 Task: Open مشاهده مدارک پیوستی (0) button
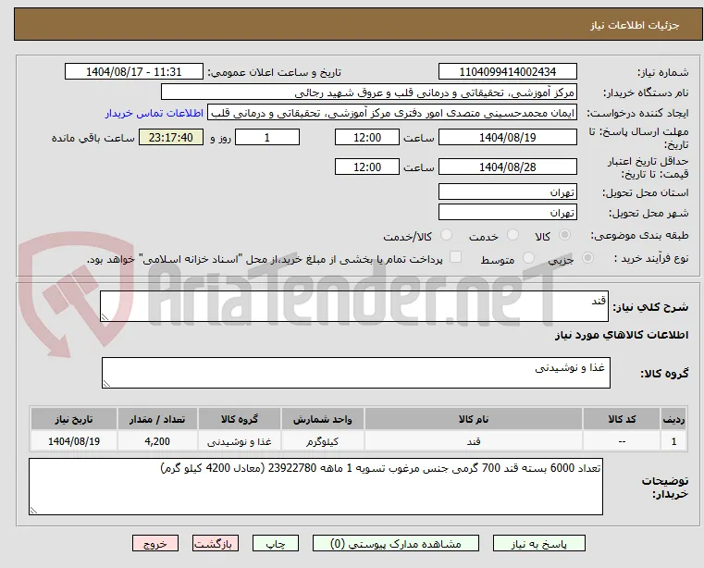(x=396, y=543)
